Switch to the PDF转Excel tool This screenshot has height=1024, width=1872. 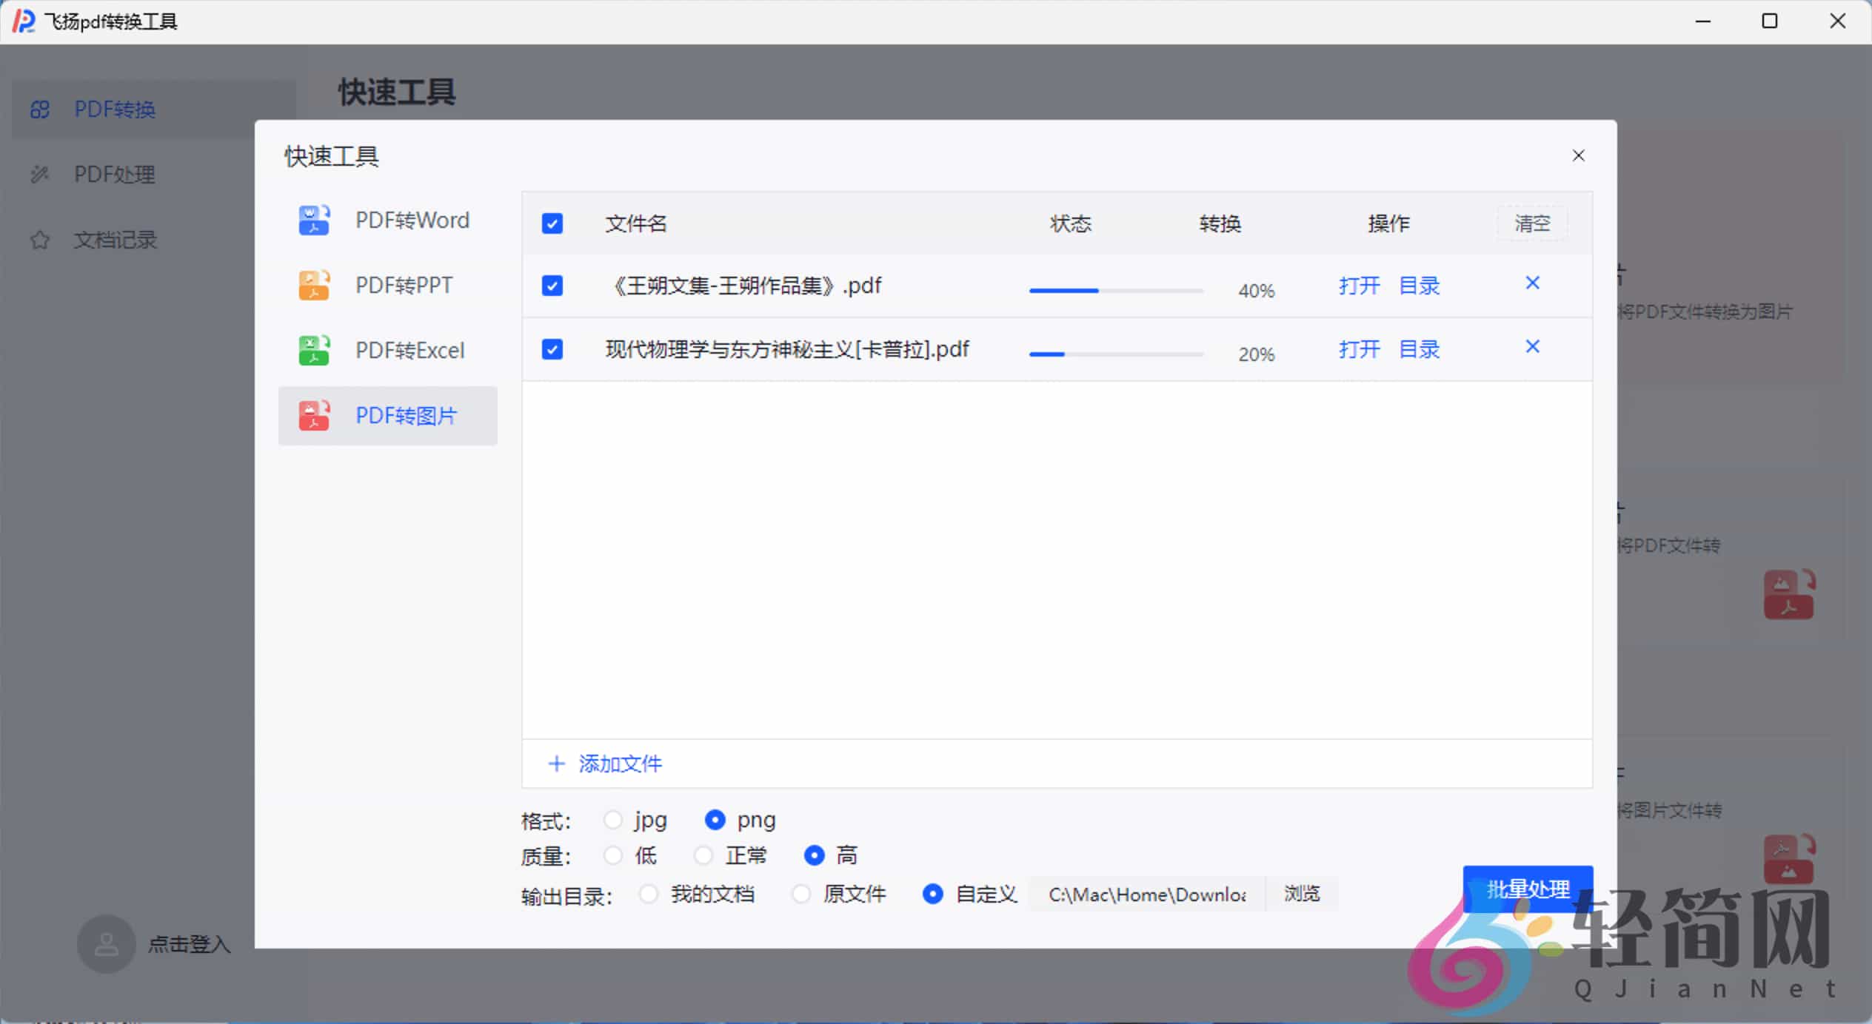[x=409, y=349]
